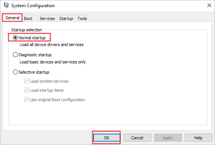Click the 'System Configuration' window title text

(33, 6)
